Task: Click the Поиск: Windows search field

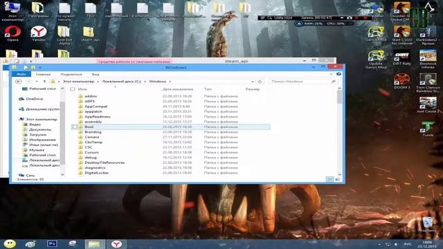Action: point(302,82)
